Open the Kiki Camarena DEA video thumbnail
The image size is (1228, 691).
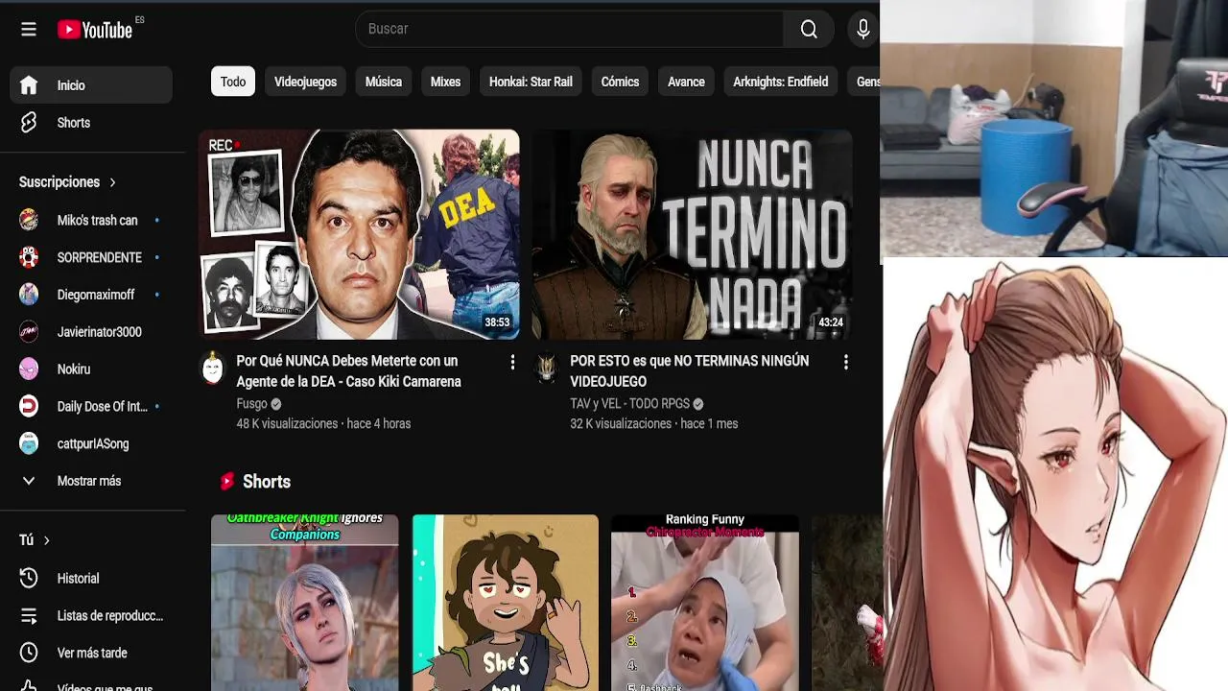pos(359,235)
